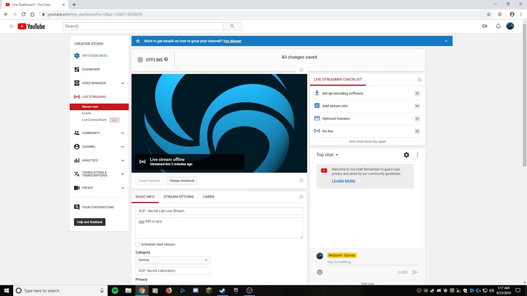Reload the page in Chrome

23,14
